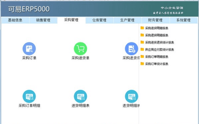
Task: Click the 进货明细表 label text
Action: (80, 106)
